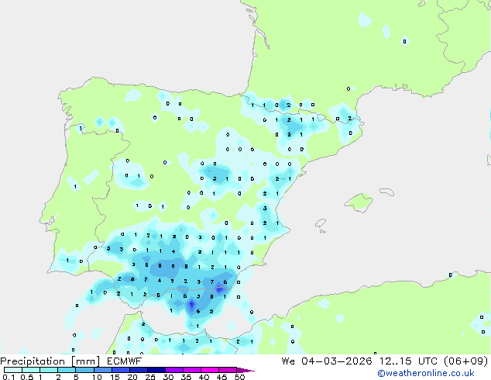Click the purple arrow at legend end
The width and height of the screenshot is (491, 380).
pyautogui.click(x=245, y=370)
